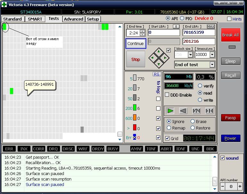Screen dimensions: 247x194
Task: Choose the Restore action radio
Action: point(192,128)
